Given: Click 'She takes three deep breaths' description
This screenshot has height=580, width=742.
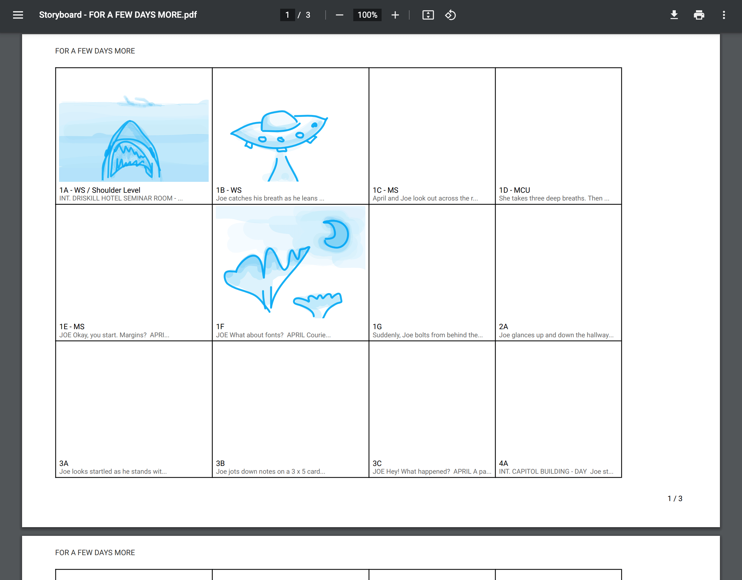Looking at the screenshot, I should [x=554, y=198].
